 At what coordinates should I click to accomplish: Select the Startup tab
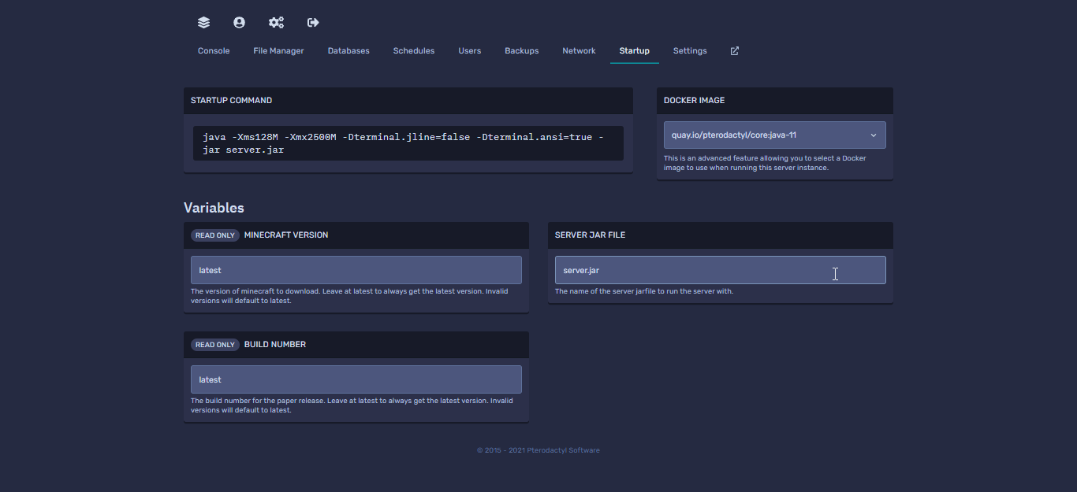click(635, 51)
